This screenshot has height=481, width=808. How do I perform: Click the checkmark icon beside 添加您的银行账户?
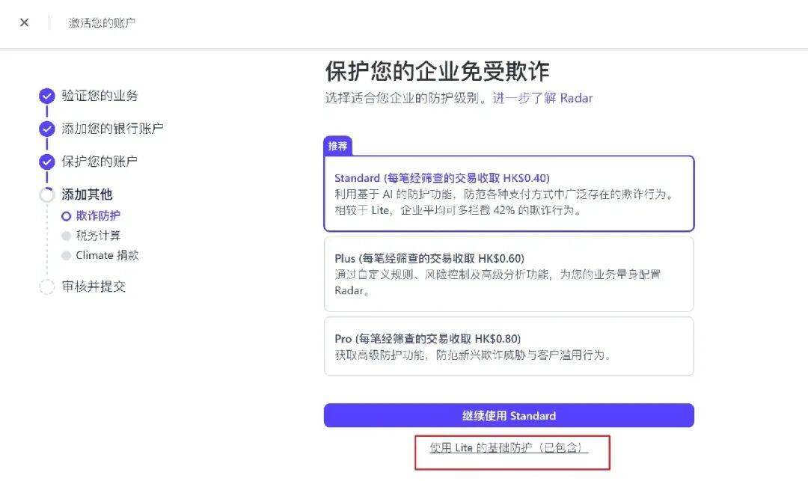pyautogui.click(x=47, y=129)
